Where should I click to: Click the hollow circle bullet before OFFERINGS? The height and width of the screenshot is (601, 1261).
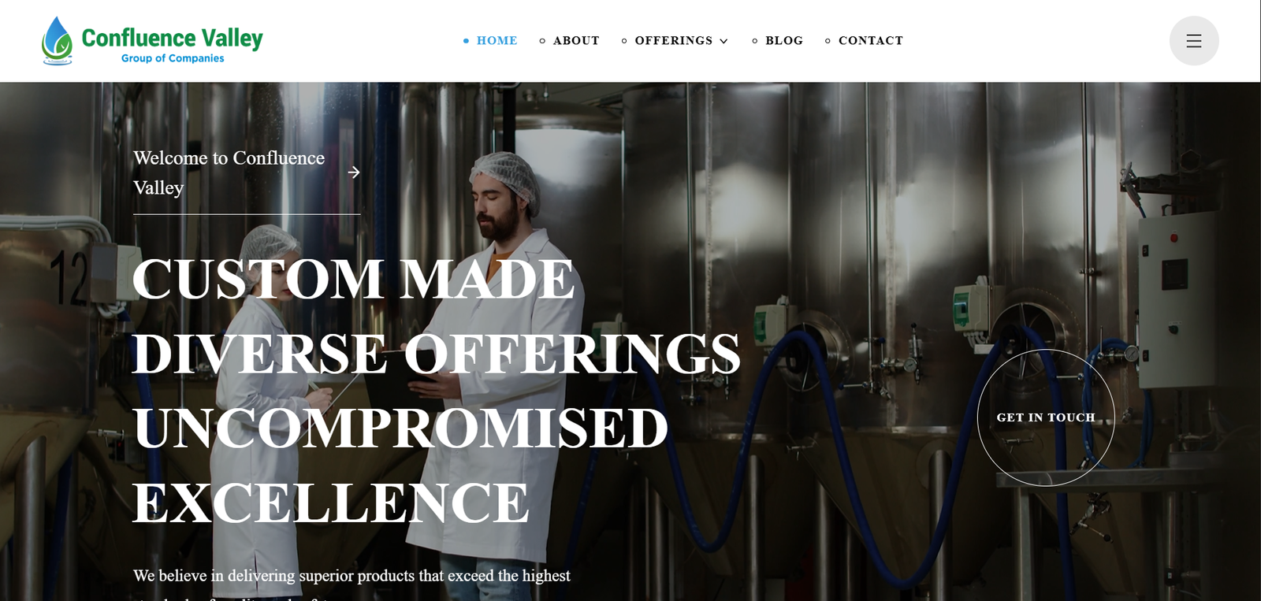(624, 41)
